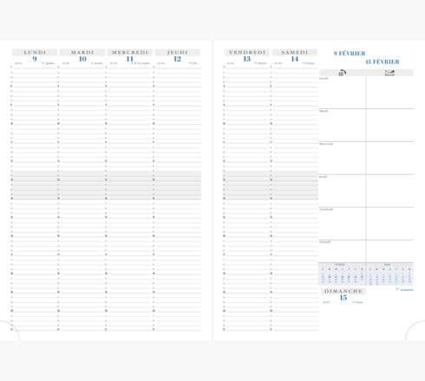Select the blue date number 11
The height and width of the screenshot is (381, 425).
(130, 59)
